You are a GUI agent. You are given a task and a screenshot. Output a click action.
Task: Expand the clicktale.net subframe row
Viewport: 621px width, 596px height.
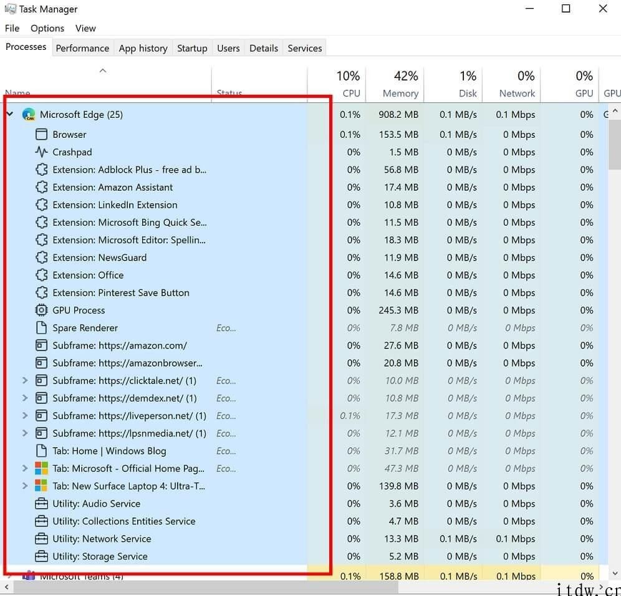[x=25, y=380]
